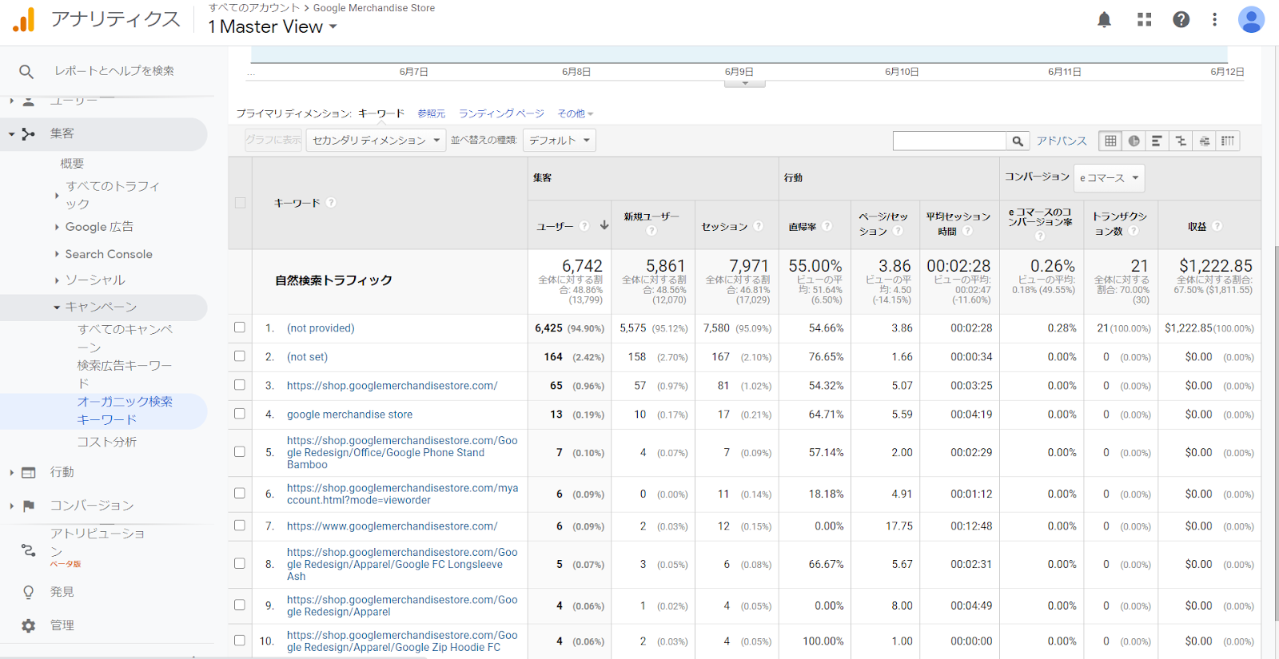Open the e コマース conversion dropdown
1279x659 pixels.
point(1109,178)
